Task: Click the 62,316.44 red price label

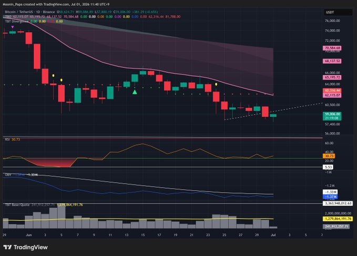Action: pyautogui.click(x=332, y=90)
